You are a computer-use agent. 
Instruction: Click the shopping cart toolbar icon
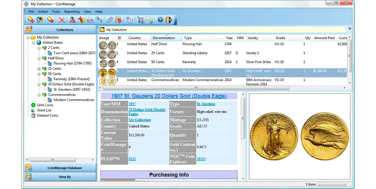(141, 20)
